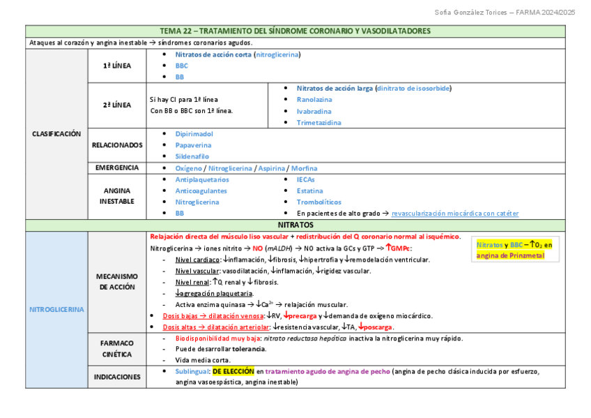This screenshot has height=418, width=591.
Task: Click the FARMACO CINÉTICA cell label
Action: (x=117, y=349)
